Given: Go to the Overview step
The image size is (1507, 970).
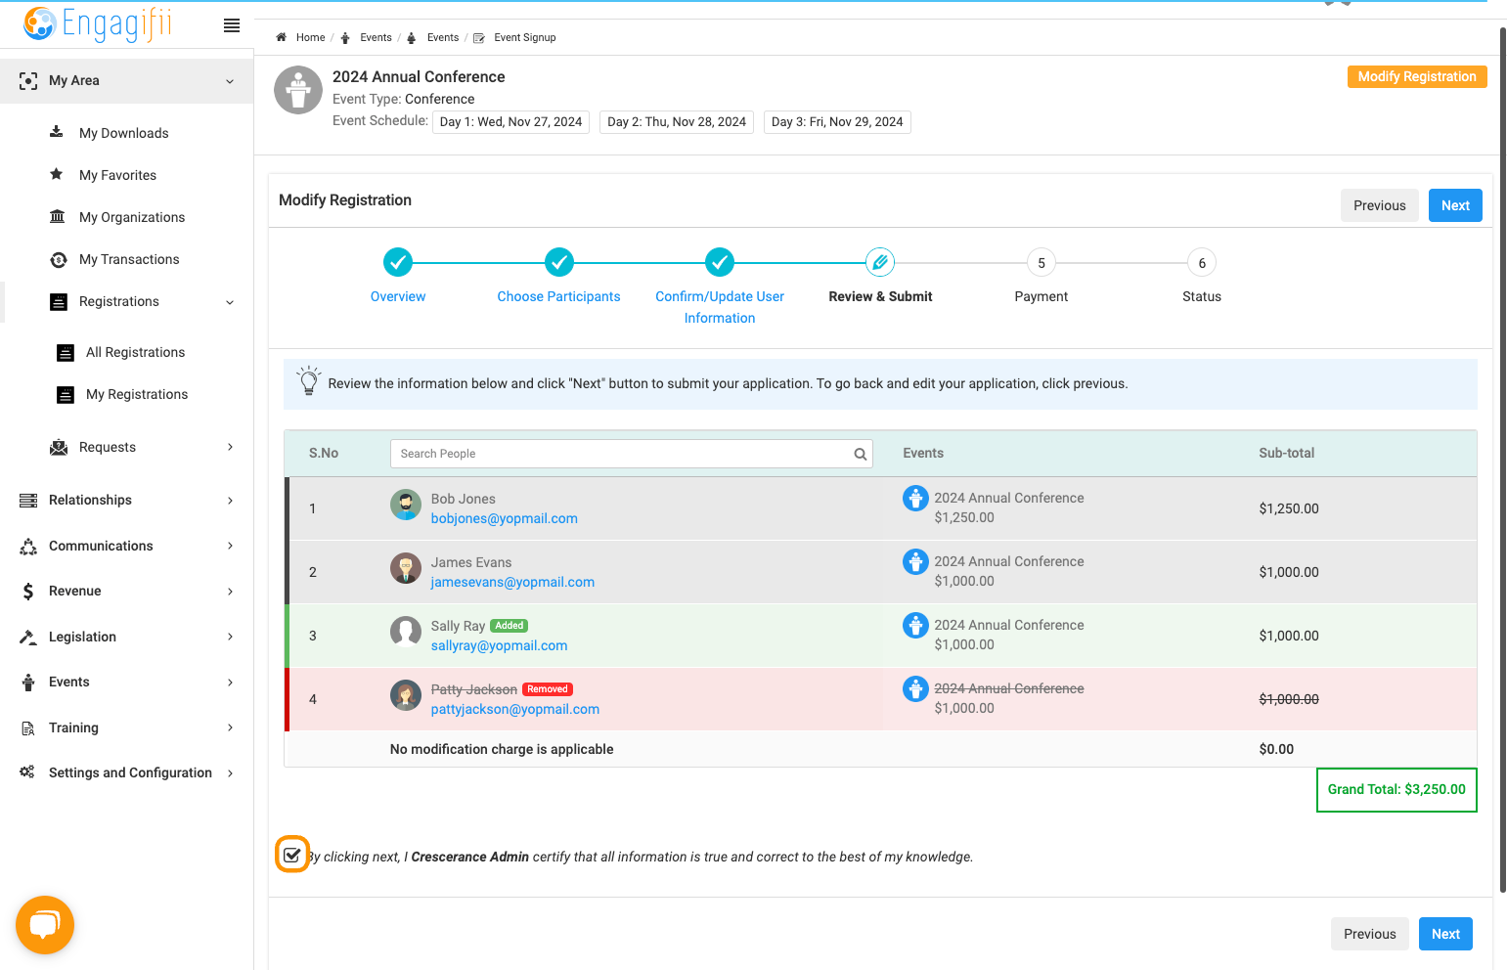Looking at the screenshot, I should pos(398,262).
